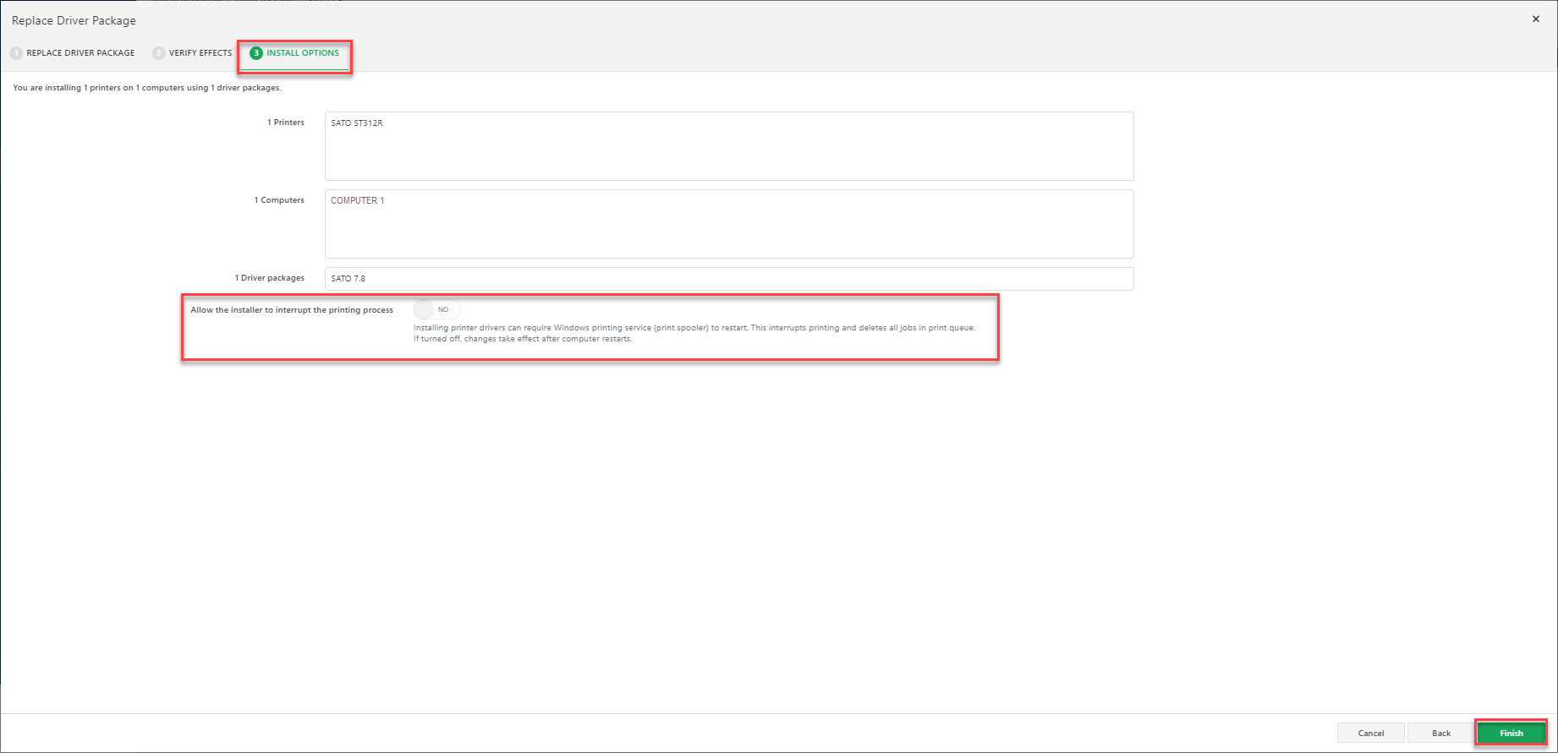The height and width of the screenshot is (753, 1558).
Task: Go back to the previous step
Action: (x=1441, y=734)
